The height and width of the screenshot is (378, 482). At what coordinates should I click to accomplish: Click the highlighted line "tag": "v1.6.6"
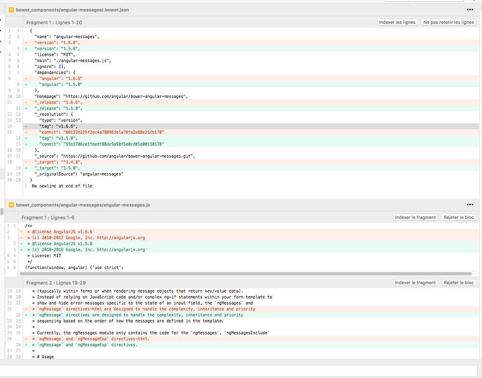251,126
